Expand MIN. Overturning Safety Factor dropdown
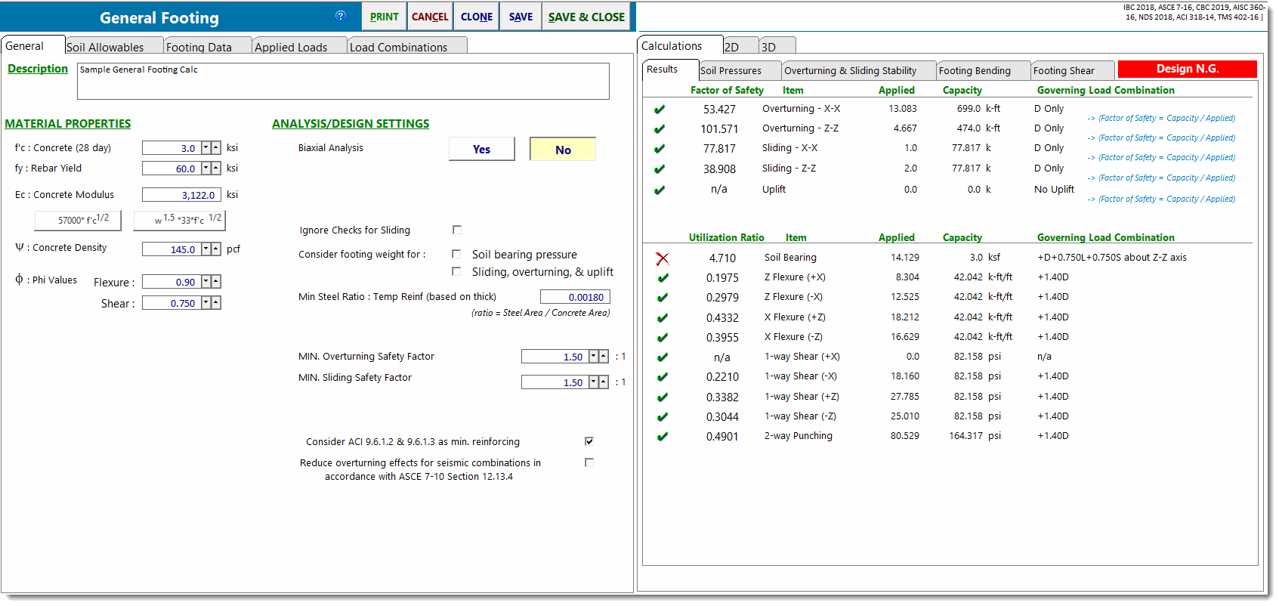Viewport: 1279px width, 606px height. point(593,357)
